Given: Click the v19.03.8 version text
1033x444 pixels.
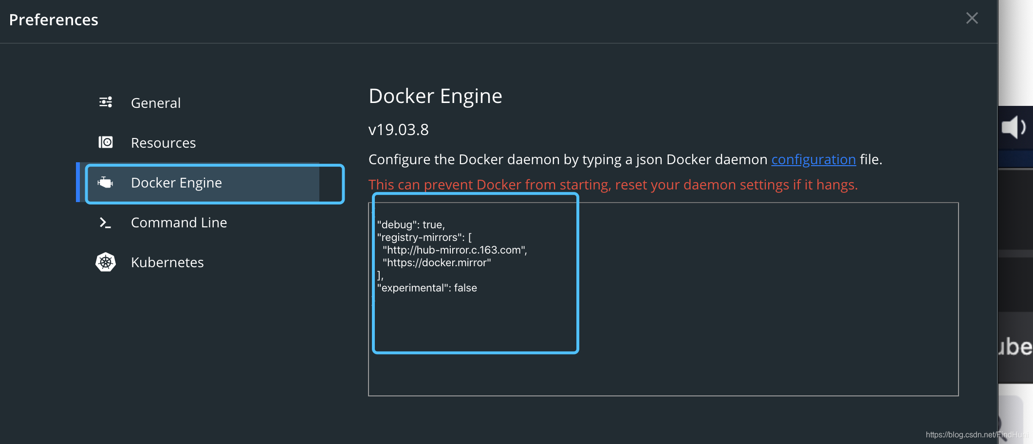Looking at the screenshot, I should click(x=398, y=130).
